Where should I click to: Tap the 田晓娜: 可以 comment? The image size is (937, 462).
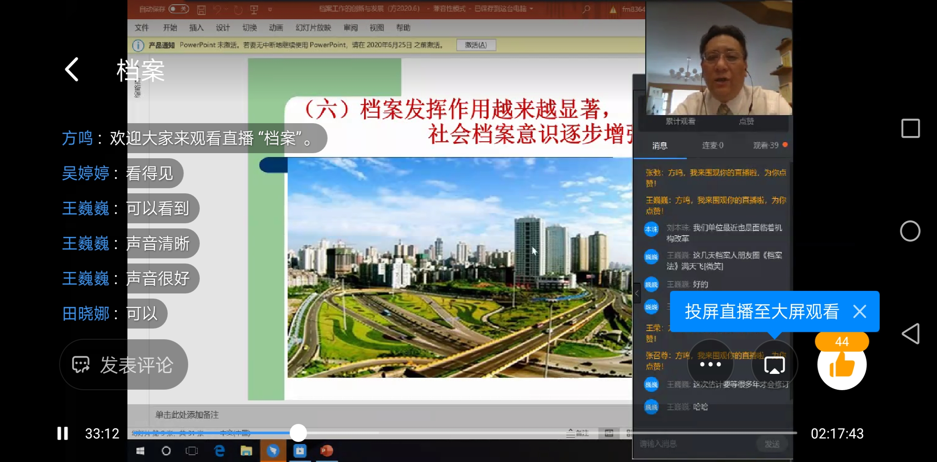coord(113,314)
